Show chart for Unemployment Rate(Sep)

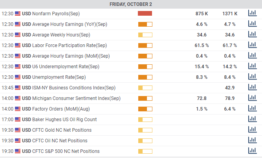pyautogui.click(x=252, y=77)
